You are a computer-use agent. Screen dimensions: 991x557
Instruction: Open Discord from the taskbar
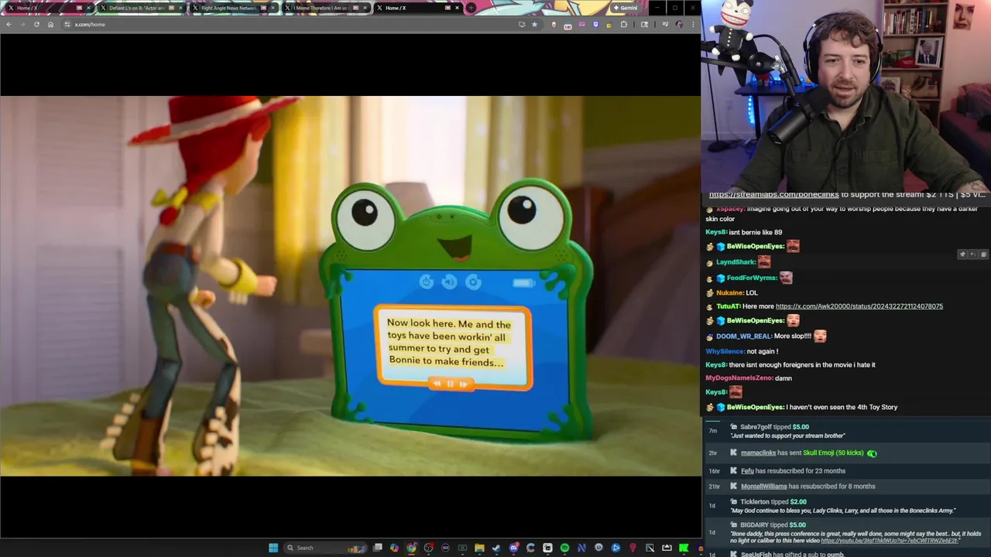(x=513, y=548)
